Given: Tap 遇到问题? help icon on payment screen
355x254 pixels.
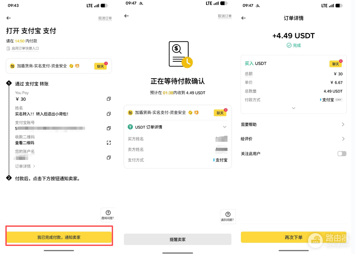Looking at the screenshot, I should click(x=108, y=215).
